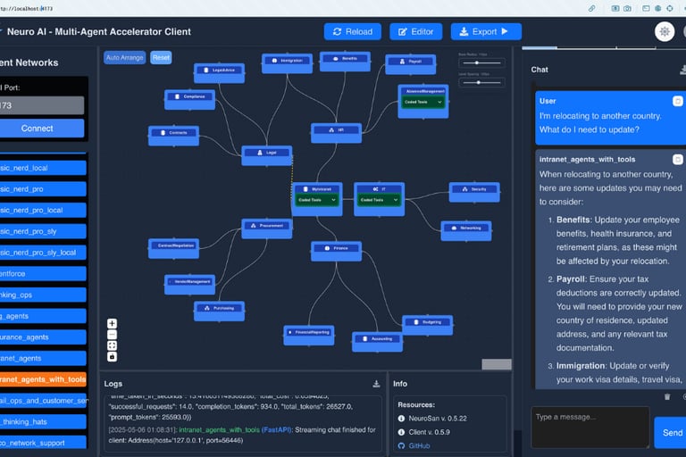Image resolution: width=686 pixels, height=457 pixels.
Task: Click the graph minimap rectangle
Action: point(497,364)
